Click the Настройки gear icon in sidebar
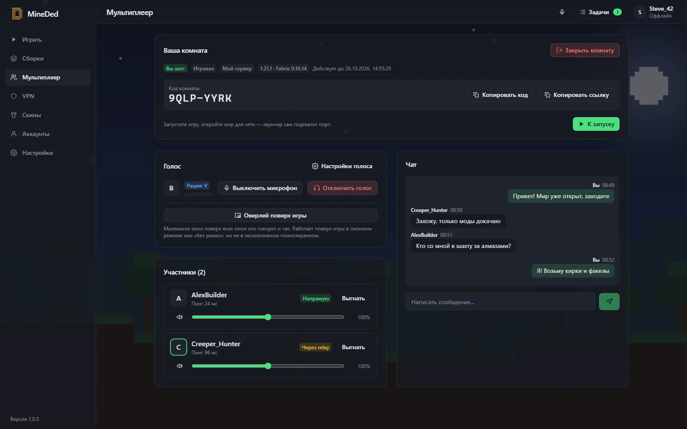687x429 pixels. coord(14,153)
